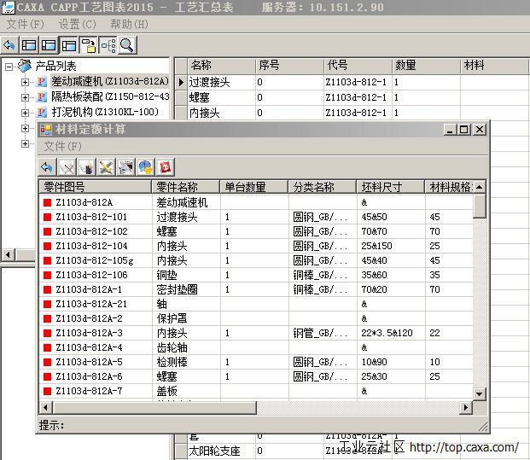This screenshot has height=460, width=530.
Task: Expand the 打泥机构 tree node
Action: 26,113
